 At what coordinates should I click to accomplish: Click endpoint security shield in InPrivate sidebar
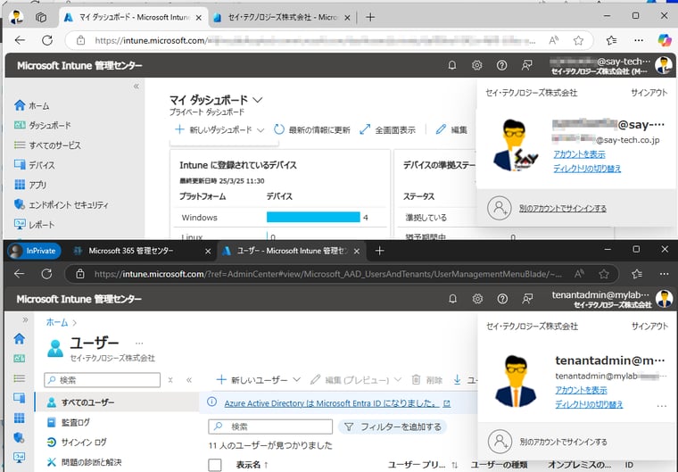click(x=20, y=437)
